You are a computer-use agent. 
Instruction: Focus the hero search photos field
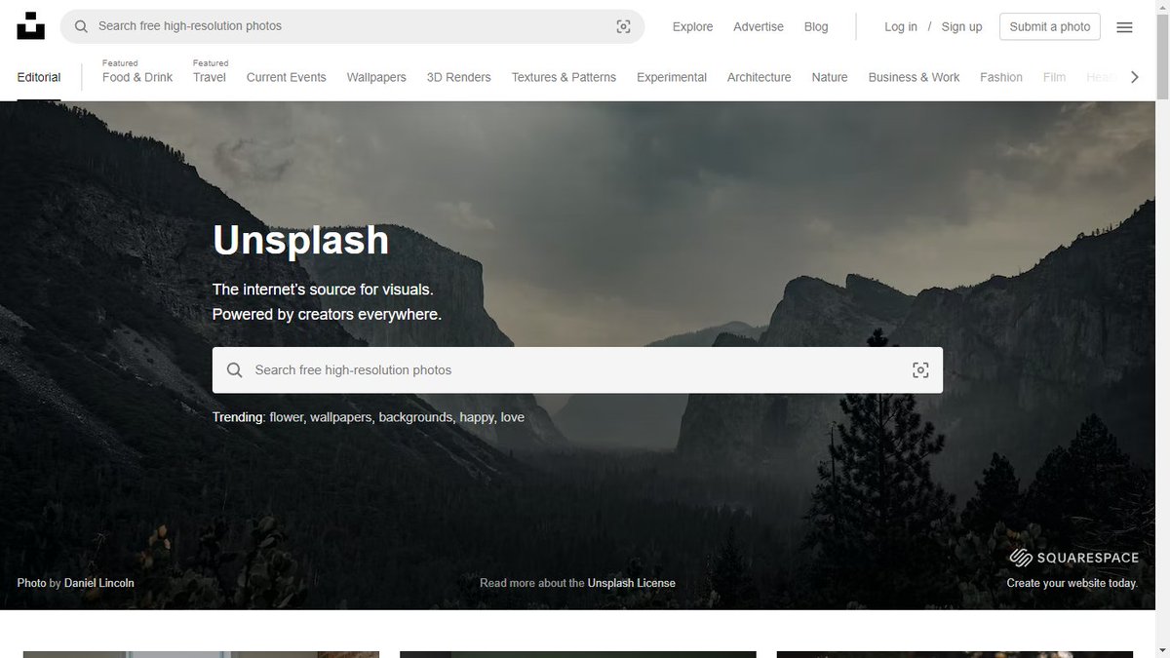(x=577, y=370)
